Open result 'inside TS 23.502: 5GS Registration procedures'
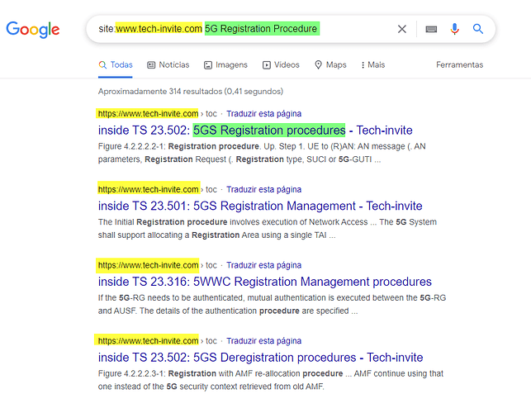The image size is (531, 413). (255, 131)
